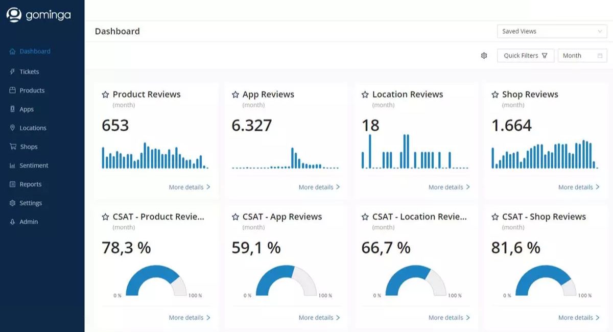Screen dimensions: 613x332
Task: Open the Month date range picker
Action: click(x=582, y=56)
